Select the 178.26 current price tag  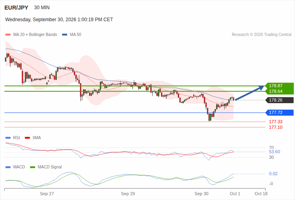click(279, 100)
